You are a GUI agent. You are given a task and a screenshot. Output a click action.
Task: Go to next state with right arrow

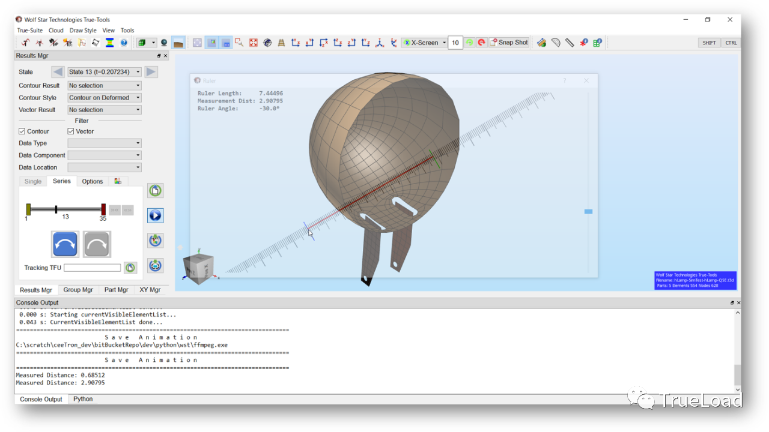pyautogui.click(x=151, y=72)
